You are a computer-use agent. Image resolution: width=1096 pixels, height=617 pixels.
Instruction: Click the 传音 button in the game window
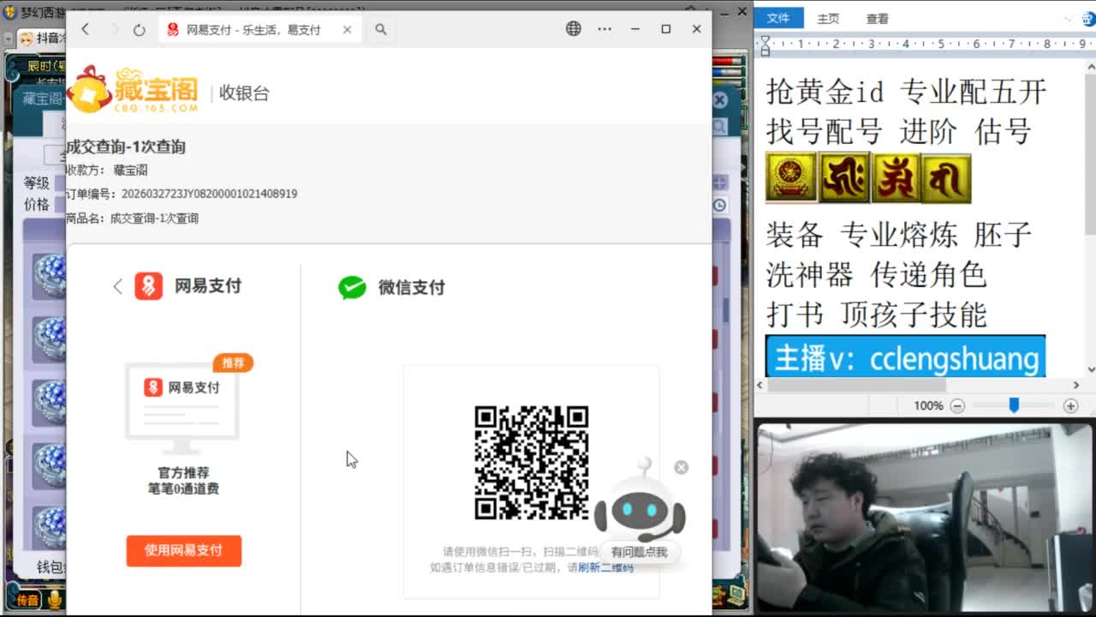28,601
